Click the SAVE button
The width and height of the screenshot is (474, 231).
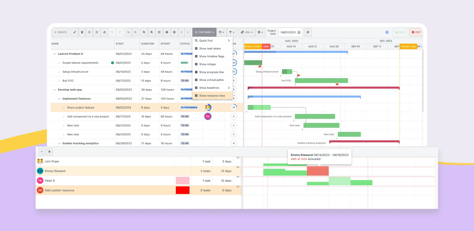[400, 32]
